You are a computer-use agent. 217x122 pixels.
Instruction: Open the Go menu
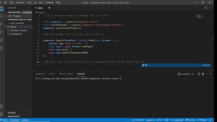point(35,2)
